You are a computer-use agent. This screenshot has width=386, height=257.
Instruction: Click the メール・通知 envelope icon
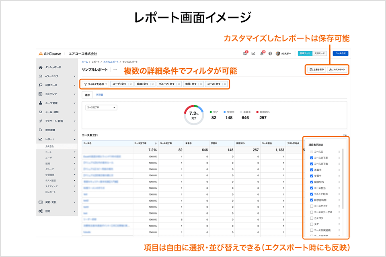(41, 112)
